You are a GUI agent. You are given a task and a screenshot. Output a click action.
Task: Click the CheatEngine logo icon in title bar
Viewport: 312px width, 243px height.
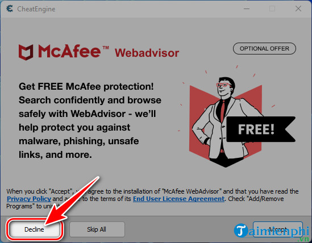(9, 9)
